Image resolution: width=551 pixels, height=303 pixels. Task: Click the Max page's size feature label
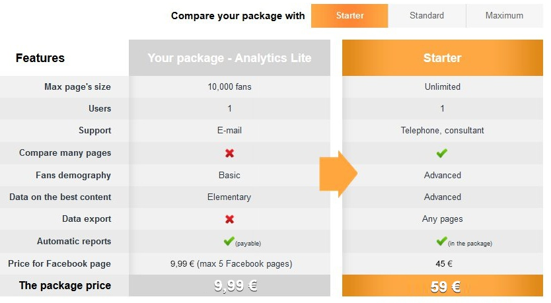tap(77, 87)
